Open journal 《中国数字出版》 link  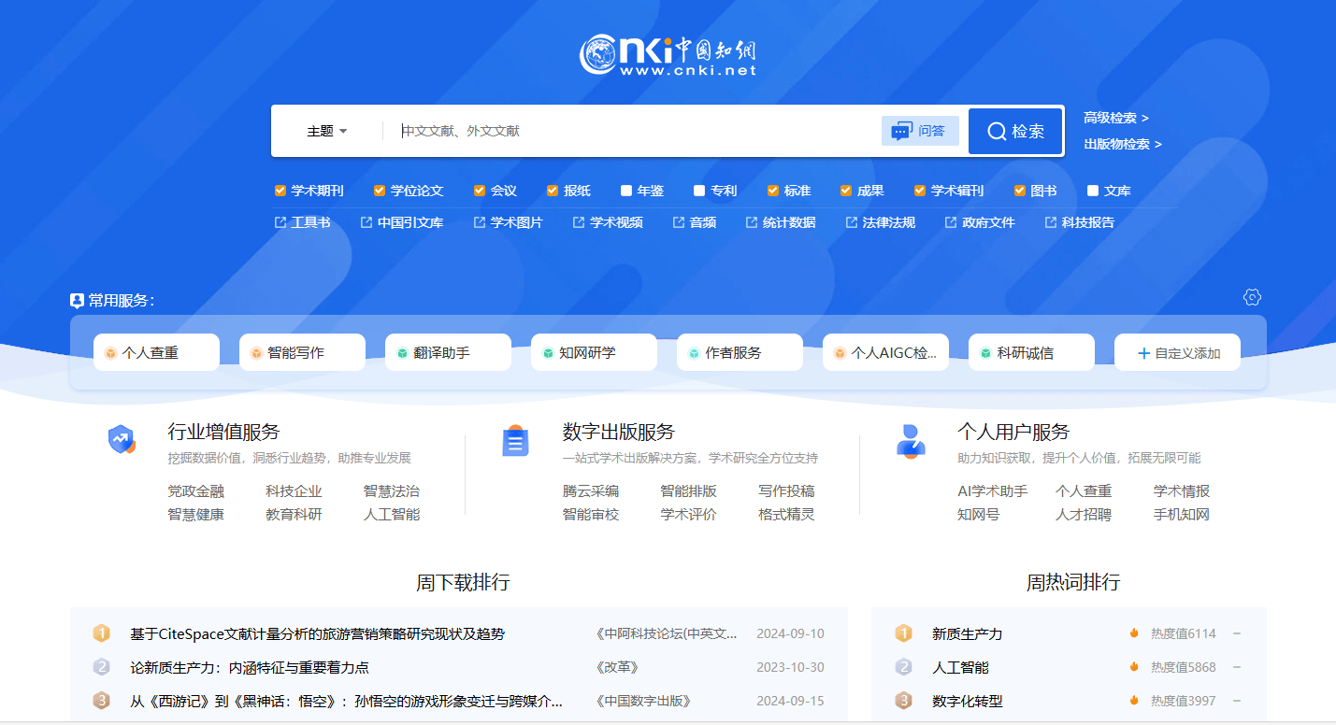(642, 701)
